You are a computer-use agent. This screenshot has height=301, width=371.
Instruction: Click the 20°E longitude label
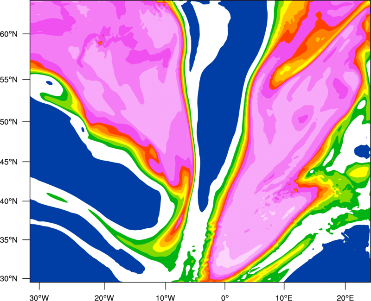click(x=345, y=298)
